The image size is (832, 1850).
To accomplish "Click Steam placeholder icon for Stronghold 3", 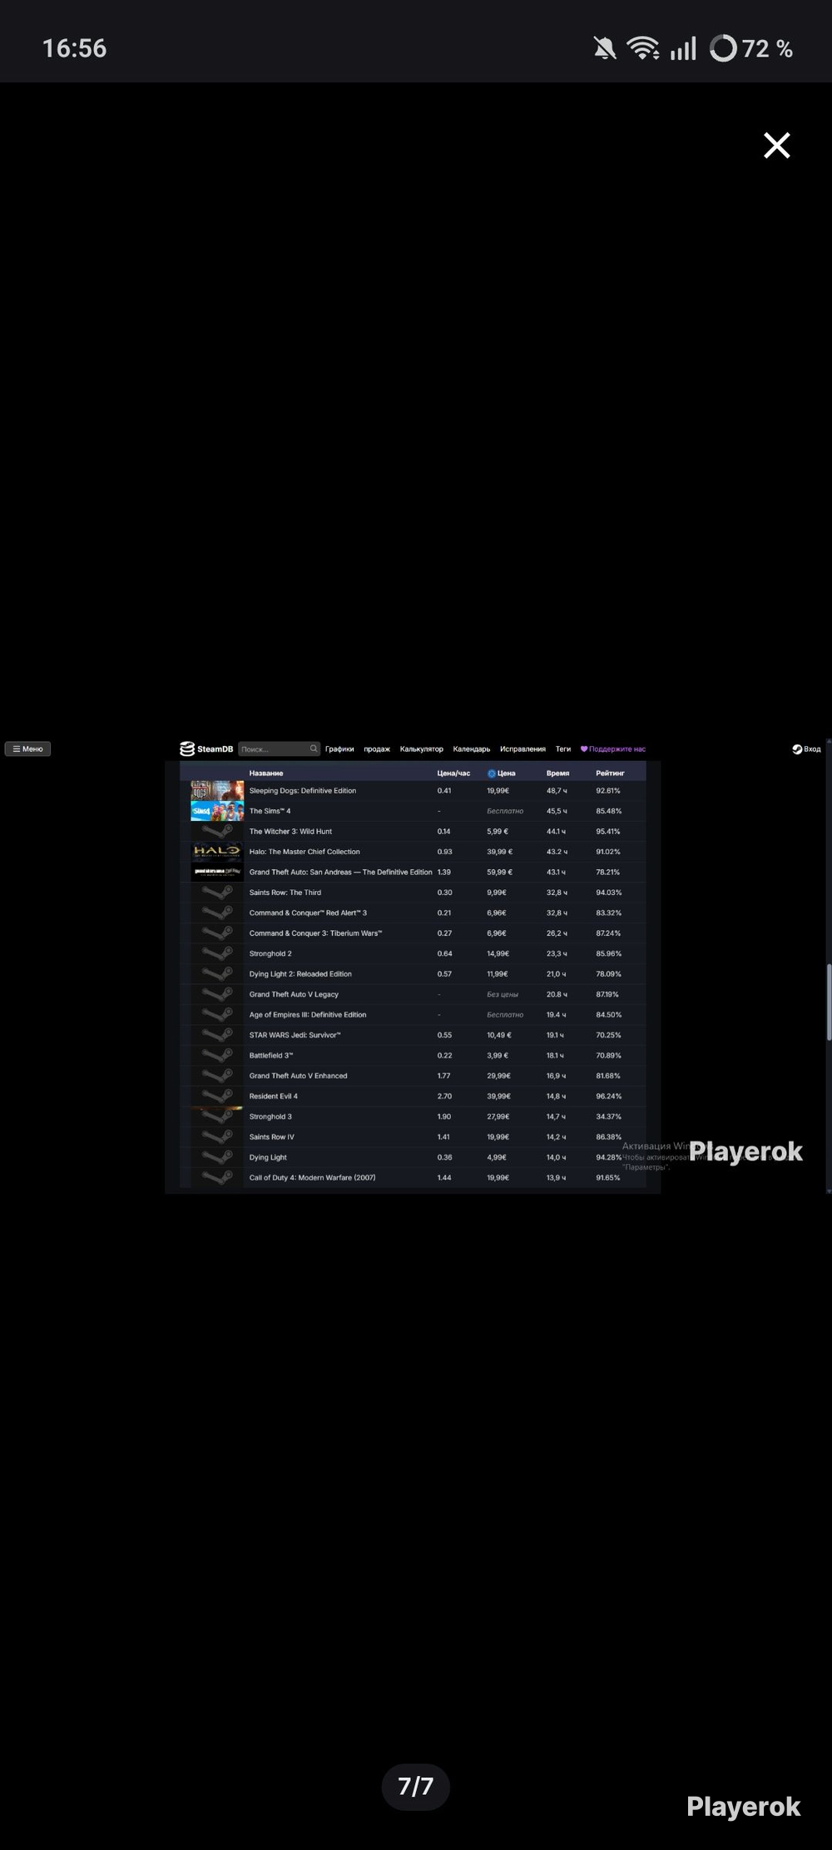I will pos(217,1116).
